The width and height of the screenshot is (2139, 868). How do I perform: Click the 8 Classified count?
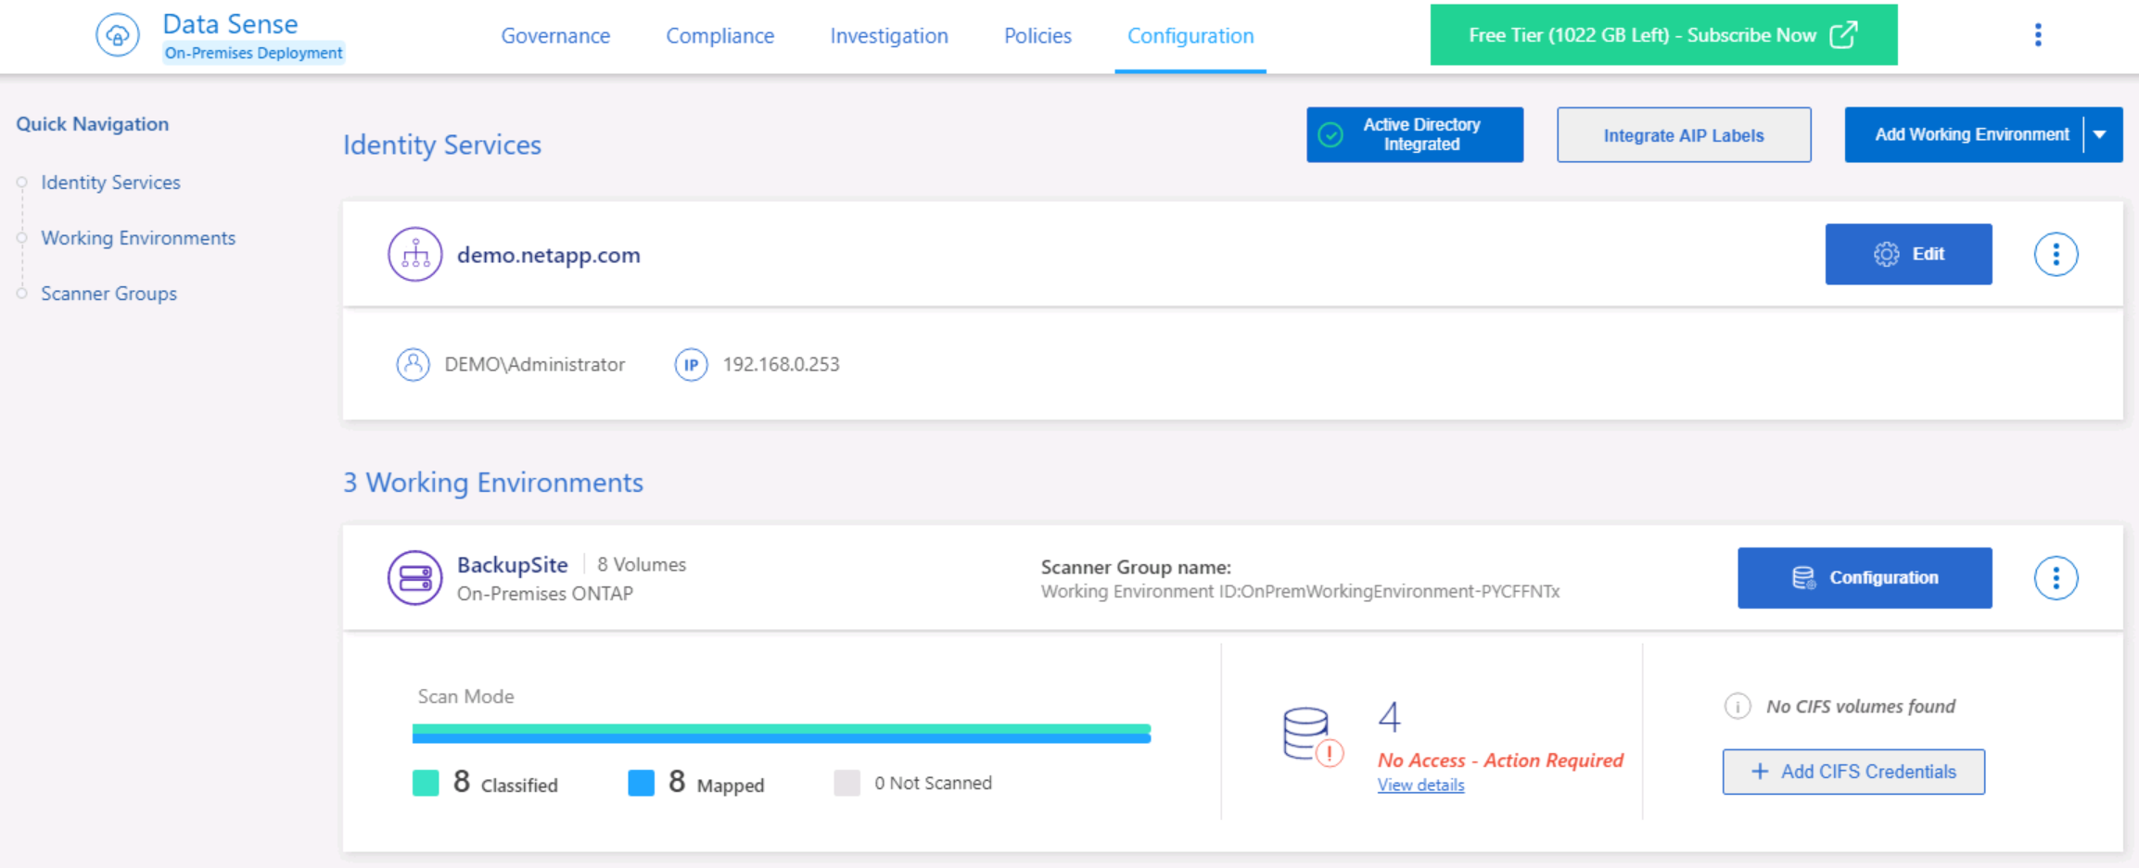click(x=505, y=783)
